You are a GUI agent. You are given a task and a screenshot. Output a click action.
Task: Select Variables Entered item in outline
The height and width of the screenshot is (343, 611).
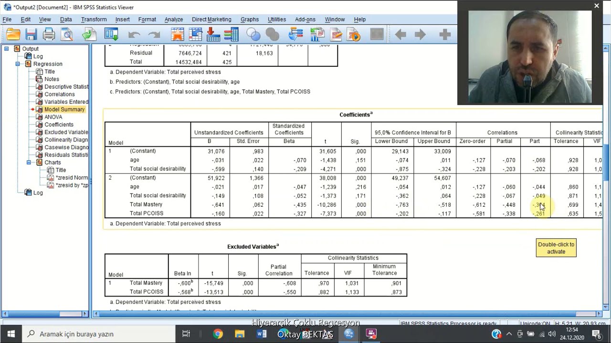coord(66,102)
